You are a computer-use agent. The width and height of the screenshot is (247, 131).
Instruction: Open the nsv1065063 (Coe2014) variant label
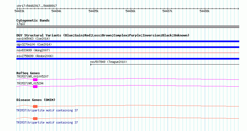point(33,39)
